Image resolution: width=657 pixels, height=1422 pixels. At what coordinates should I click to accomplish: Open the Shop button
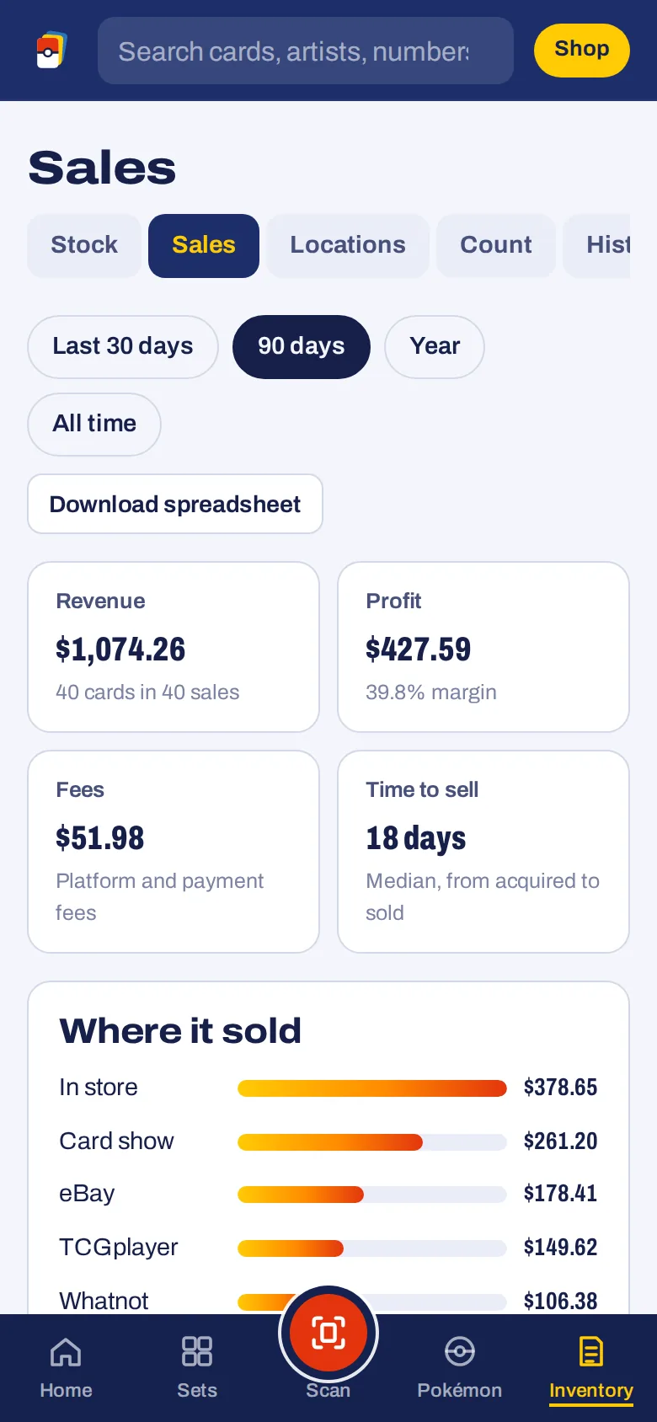(x=582, y=51)
